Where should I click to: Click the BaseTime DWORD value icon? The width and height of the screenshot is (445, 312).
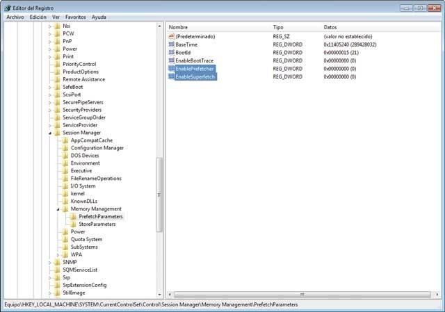[x=171, y=44]
